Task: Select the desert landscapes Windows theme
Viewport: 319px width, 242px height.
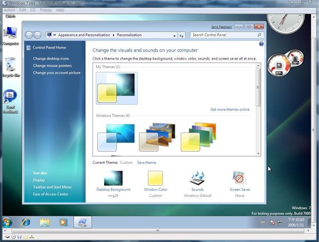Action: tap(157, 137)
